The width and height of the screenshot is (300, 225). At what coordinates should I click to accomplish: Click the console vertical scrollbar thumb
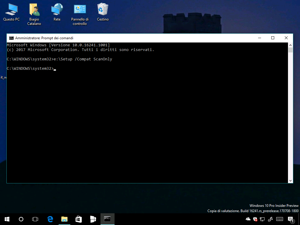[x=290, y=50]
